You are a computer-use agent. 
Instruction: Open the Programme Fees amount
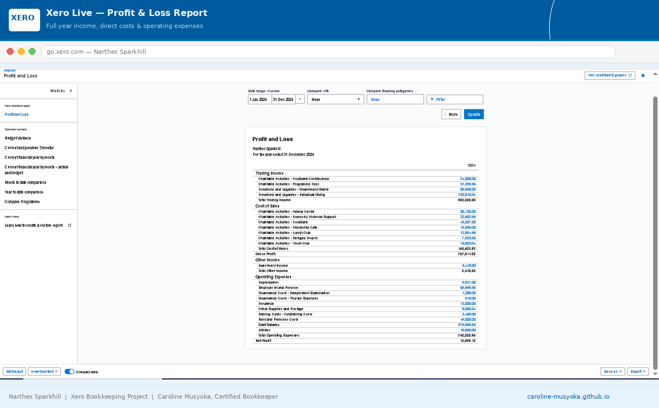coord(468,184)
